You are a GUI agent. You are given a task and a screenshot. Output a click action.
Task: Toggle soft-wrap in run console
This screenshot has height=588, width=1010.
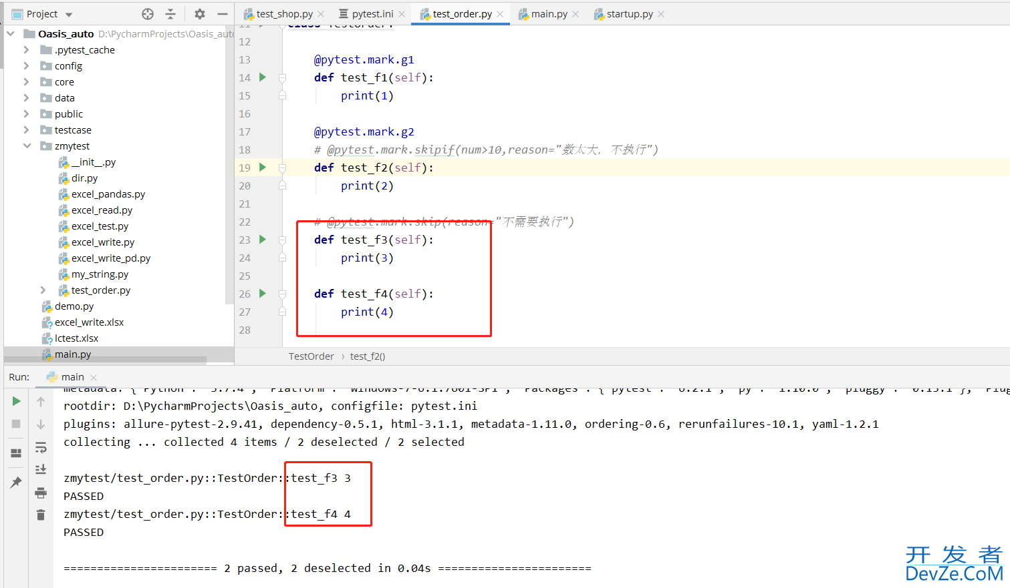pos(41,447)
